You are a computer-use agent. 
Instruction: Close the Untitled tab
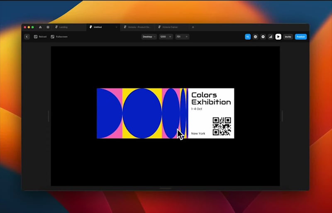pyautogui.click(x=116, y=27)
